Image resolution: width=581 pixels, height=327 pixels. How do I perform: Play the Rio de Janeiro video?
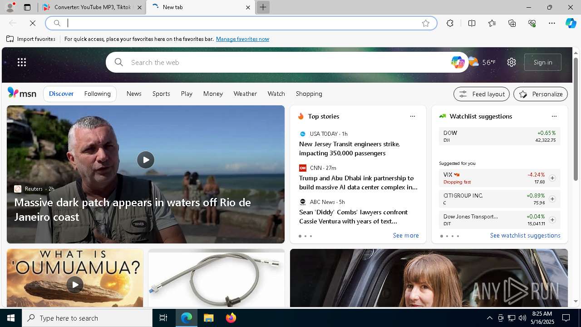[146, 160]
